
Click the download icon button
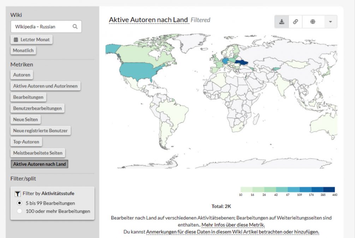click(x=282, y=22)
